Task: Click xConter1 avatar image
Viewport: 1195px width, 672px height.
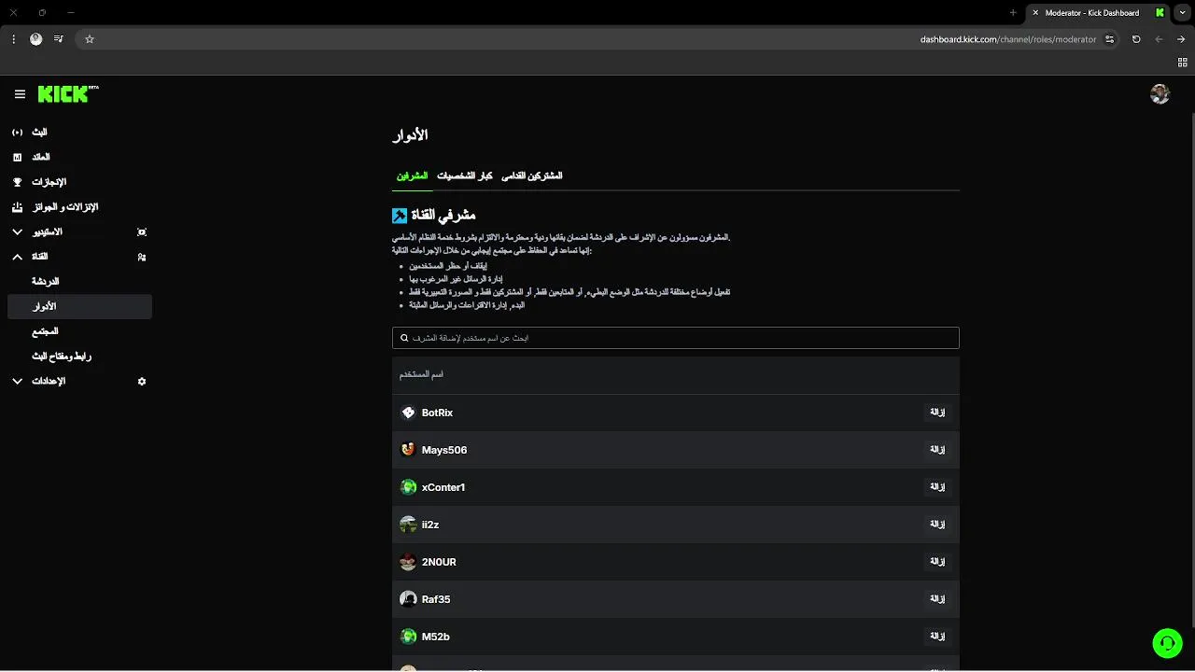Action: click(x=408, y=487)
